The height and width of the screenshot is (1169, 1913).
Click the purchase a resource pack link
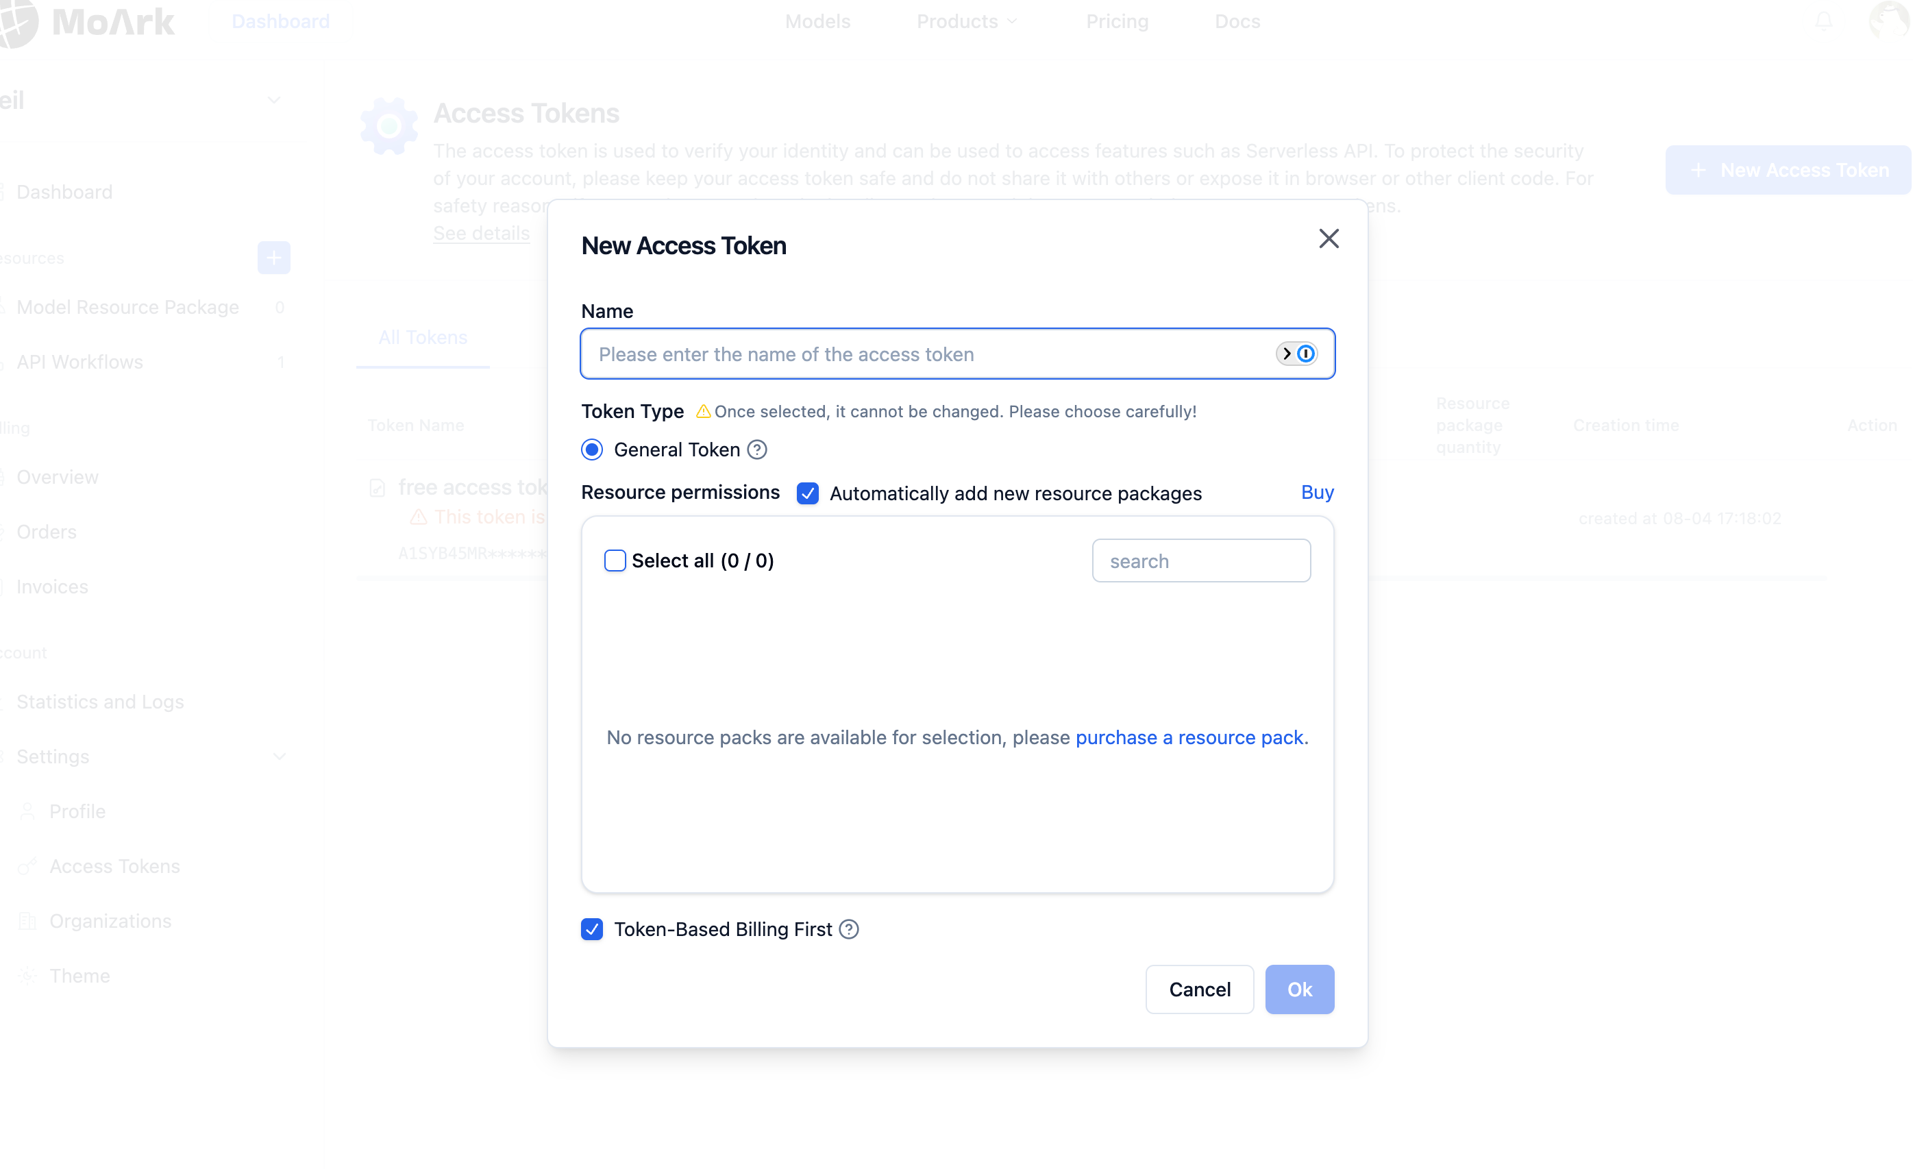tap(1189, 737)
